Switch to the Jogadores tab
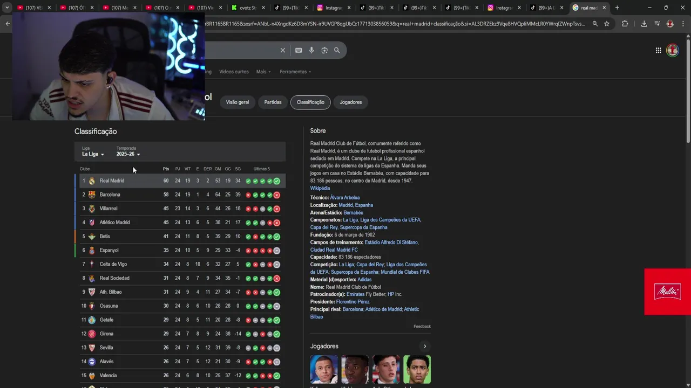This screenshot has height=388, width=691. pyautogui.click(x=351, y=102)
